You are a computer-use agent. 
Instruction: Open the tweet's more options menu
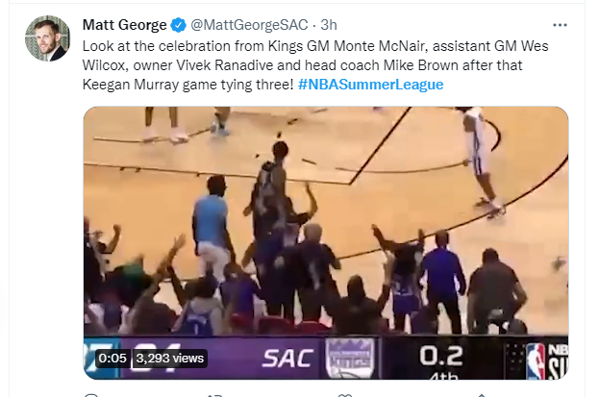560,23
